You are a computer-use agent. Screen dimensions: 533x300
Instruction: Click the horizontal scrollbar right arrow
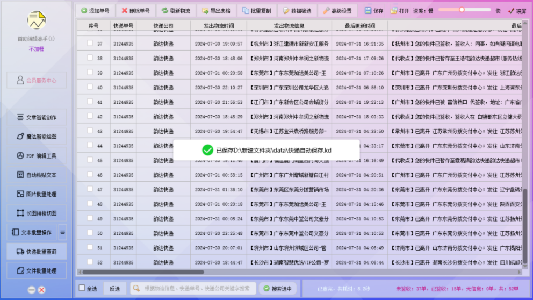coord(520,272)
